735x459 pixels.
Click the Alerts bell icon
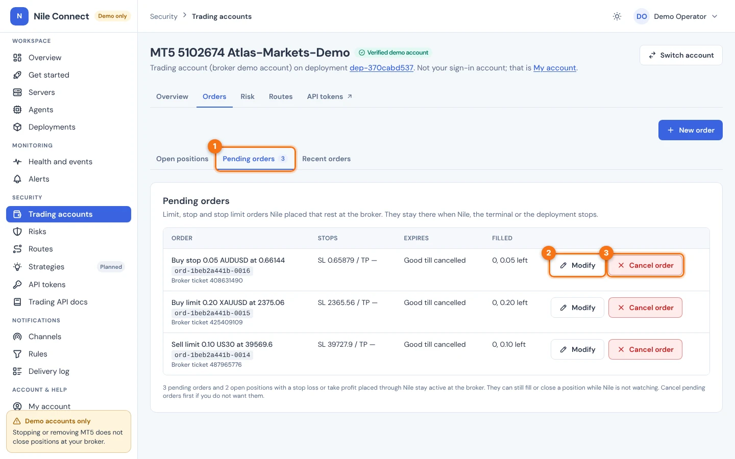(17, 179)
